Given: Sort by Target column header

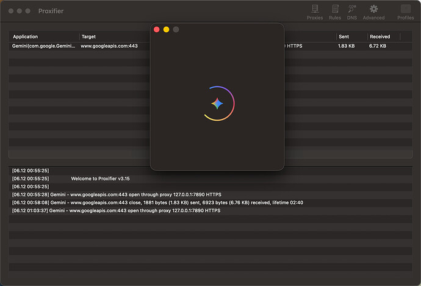Looking at the screenshot, I should 88,37.
